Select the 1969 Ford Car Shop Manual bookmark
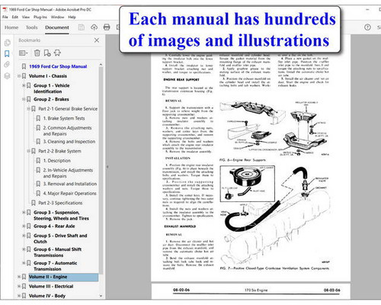Screen dimensions: 381x305 point(58,66)
